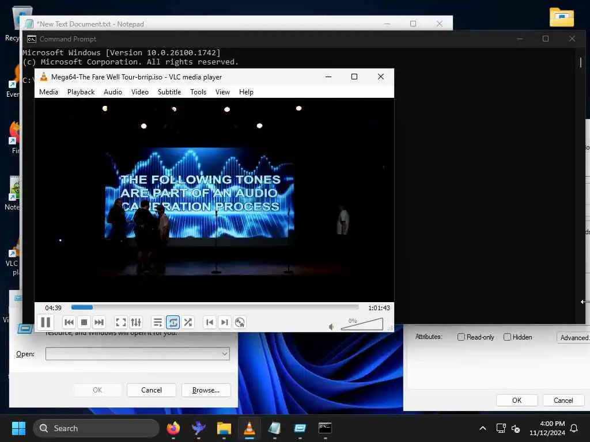590x442 pixels.
Task: Click the Command Prompt title bar icon
Action: point(32,39)
